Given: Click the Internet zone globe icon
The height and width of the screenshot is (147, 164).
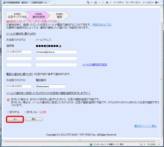Looking at the screenshot, I should (91, 144).
